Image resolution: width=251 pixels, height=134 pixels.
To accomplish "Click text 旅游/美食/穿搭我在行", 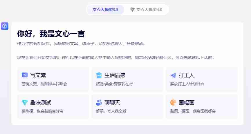I will [114, 84].
